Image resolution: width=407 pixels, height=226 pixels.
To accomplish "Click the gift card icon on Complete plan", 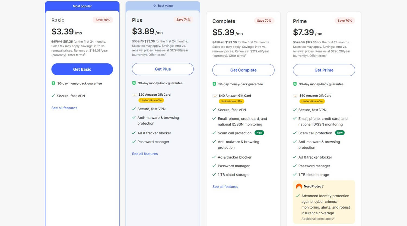I will [x=214, y=95].
